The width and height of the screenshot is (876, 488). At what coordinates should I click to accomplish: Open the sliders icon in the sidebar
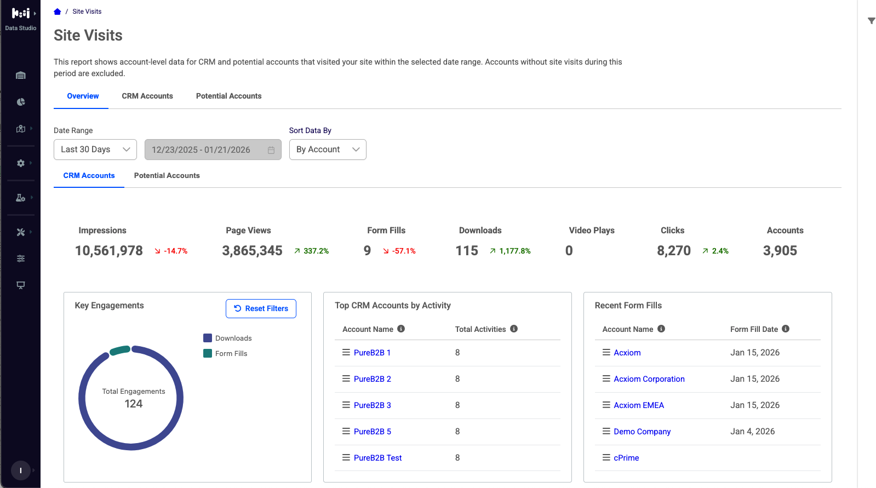pyautogui.click(x=21, y=259)
